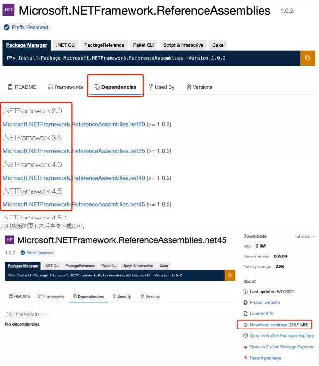Open net45 page Script & Interactive tab
This screenshot has height=366, width=319.
pyautogui.click(x=138, y=266)
